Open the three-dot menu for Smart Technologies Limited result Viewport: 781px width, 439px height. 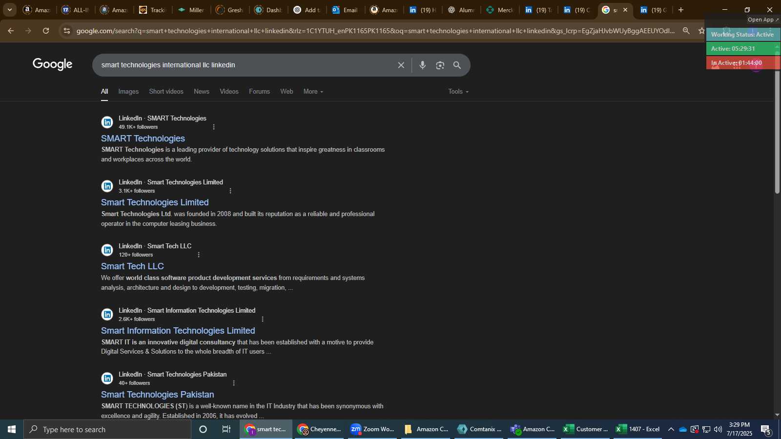[x=230, y=191]
